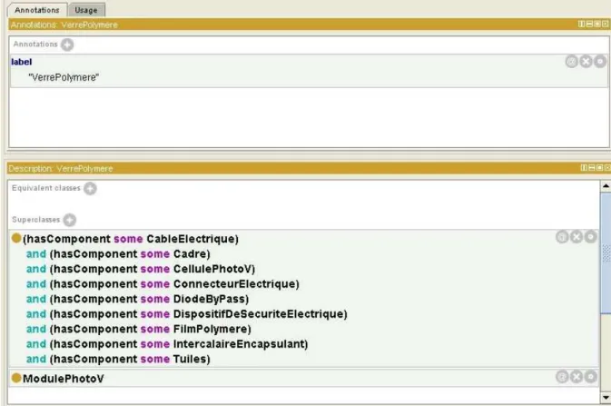Screen dimensions: 611x406
Task: Select the "label" annotation property
Action: click(22, 62)
